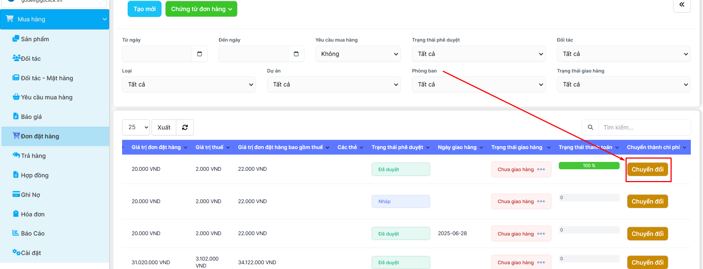Open Cài đặt settings in sidebar
The image size is (703, 269).
tap(31, 253)
